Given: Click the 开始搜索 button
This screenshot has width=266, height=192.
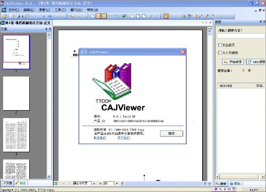Looking at the screenshot, I should [x=233, y=62].
